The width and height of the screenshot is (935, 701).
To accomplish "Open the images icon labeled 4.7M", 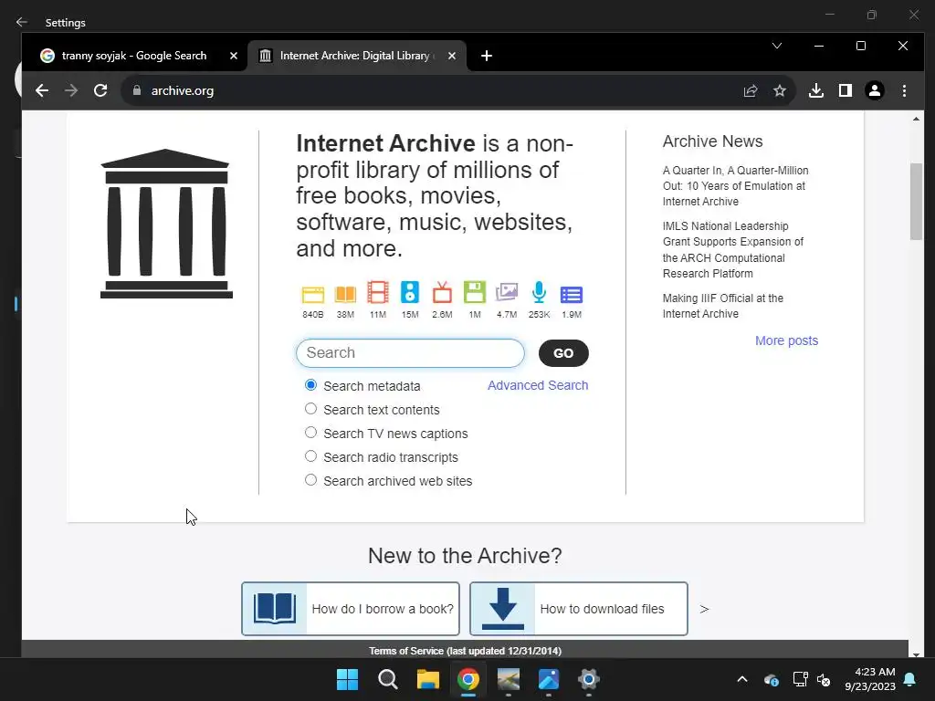I will [x=507, y=292].
